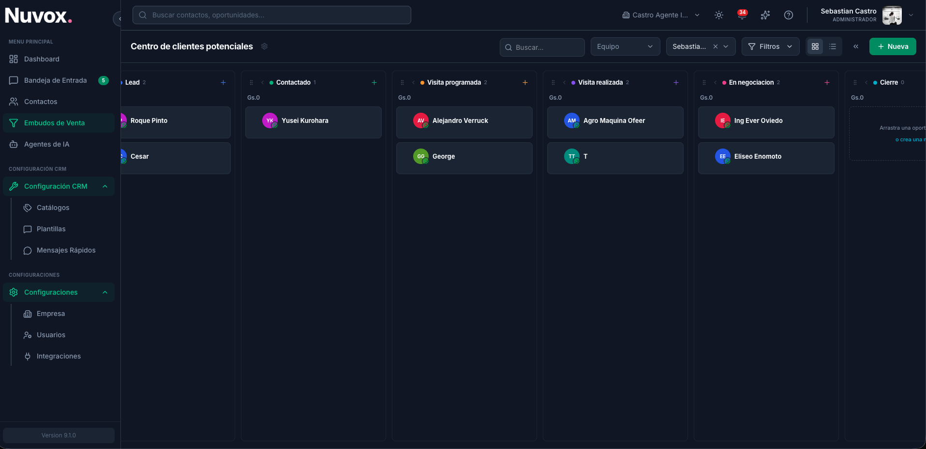The image size is (926, 449).
Task: Add opportunity to Contactado column
Action: (x=374, y=83)
